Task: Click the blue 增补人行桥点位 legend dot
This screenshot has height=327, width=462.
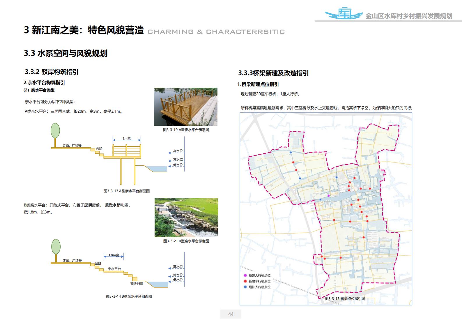Action: coord(245,287)
